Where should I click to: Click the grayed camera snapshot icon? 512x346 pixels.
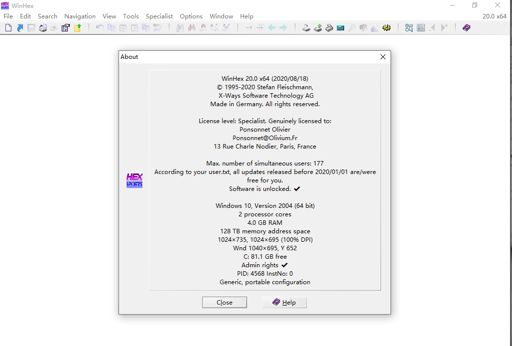pyautogui.click(x=363, y=28)
